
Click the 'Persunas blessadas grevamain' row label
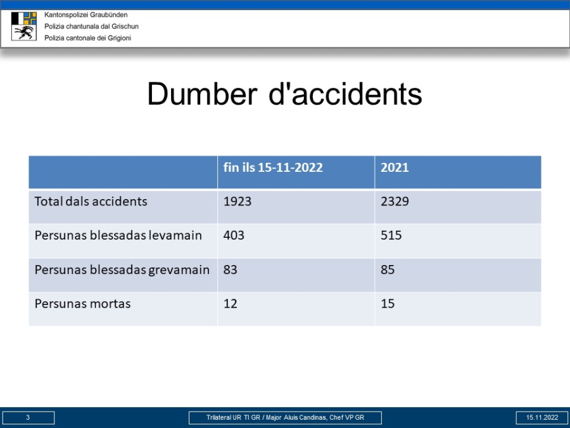click(x=122, y=269)
